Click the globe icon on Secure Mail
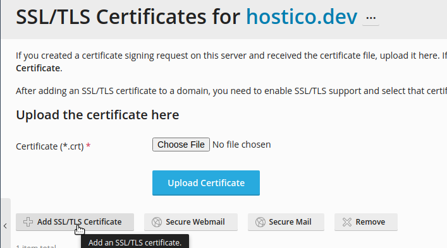This screenshot has height=248, width=447. (260, 222)
